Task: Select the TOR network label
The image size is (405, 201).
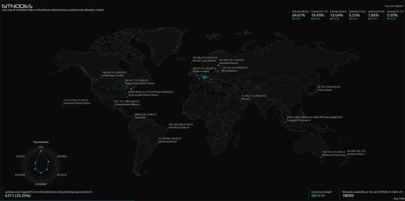Action: click(41, 147)
